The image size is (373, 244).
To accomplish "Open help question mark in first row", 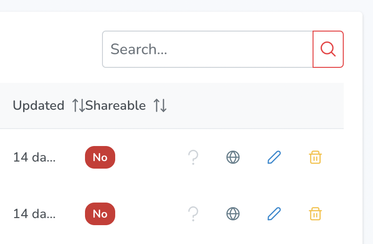I will [193, 157].
